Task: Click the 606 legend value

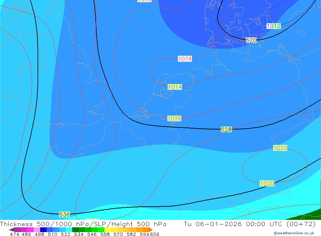Action: click(x=155, y=234)
